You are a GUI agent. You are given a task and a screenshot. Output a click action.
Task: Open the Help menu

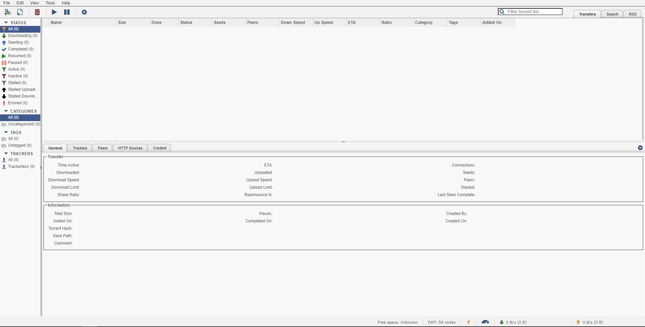pyautogui.click(x=66, y=3)
